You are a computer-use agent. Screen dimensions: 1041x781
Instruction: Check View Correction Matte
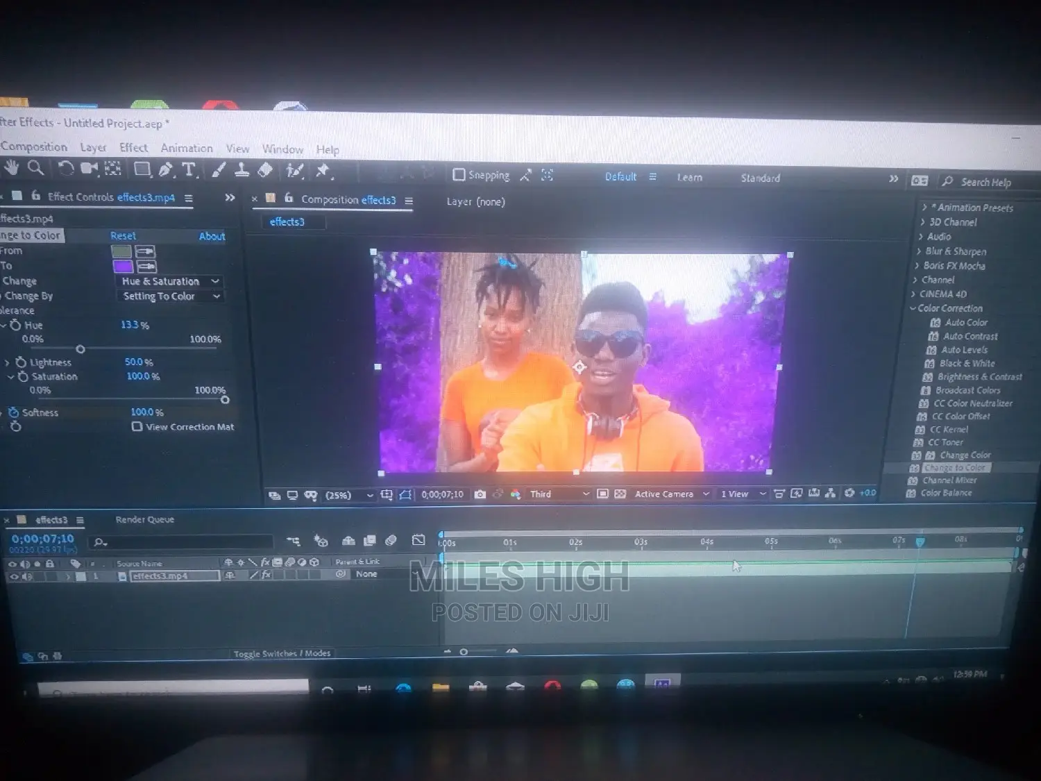pos(137,426)
